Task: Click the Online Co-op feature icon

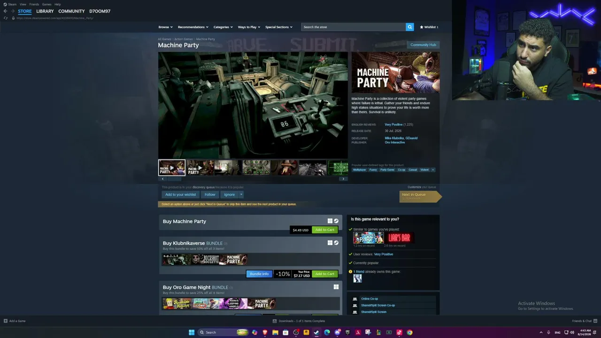Action: pyautogui.click(x=355, y=299)
